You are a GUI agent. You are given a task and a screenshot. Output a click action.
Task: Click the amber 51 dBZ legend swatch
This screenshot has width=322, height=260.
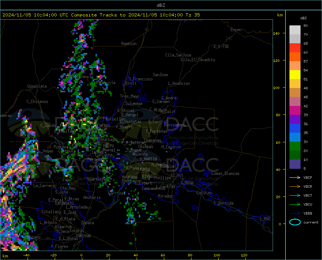pyautogui.click(x=295, y=84)
